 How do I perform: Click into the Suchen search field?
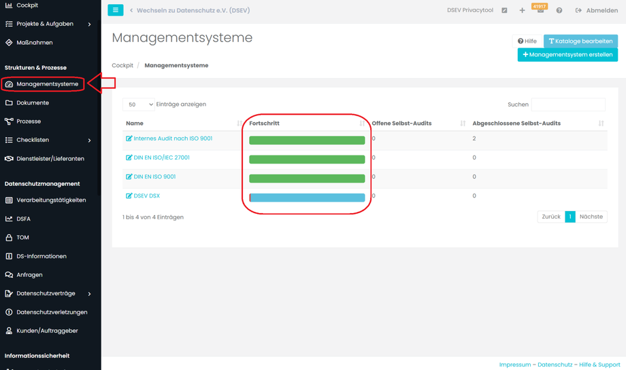coord(568,105)
